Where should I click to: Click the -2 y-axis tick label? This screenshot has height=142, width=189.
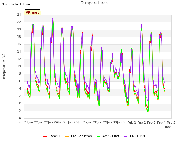19,111
